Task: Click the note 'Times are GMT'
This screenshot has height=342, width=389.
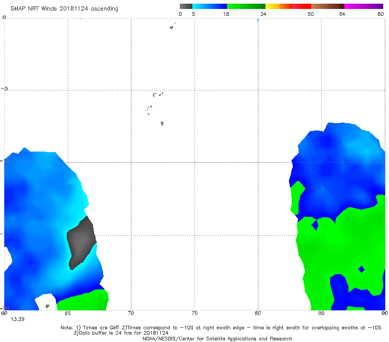Action: pos(101,328)
